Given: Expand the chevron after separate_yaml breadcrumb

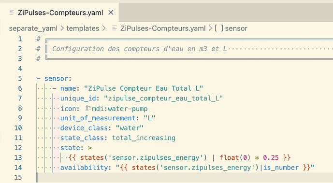Looking at the screenshot, I should point(62,28).
